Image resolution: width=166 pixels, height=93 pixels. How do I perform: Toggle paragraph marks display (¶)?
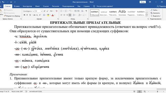86,11
